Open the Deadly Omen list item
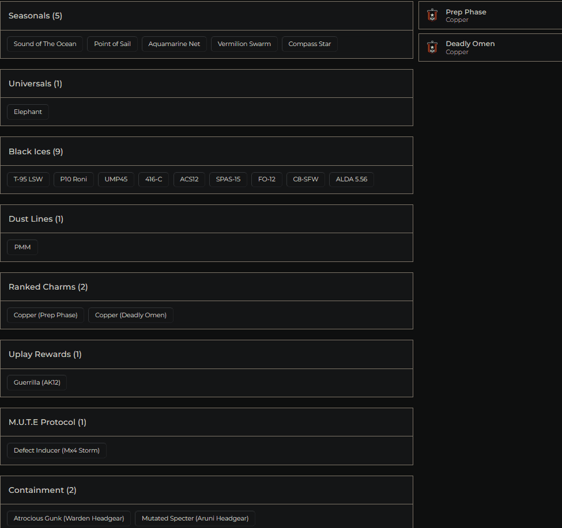The image size is (562, 528). (490, 47)
